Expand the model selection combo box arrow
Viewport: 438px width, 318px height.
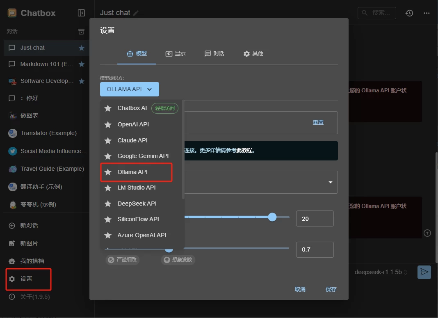coord(330,182)
